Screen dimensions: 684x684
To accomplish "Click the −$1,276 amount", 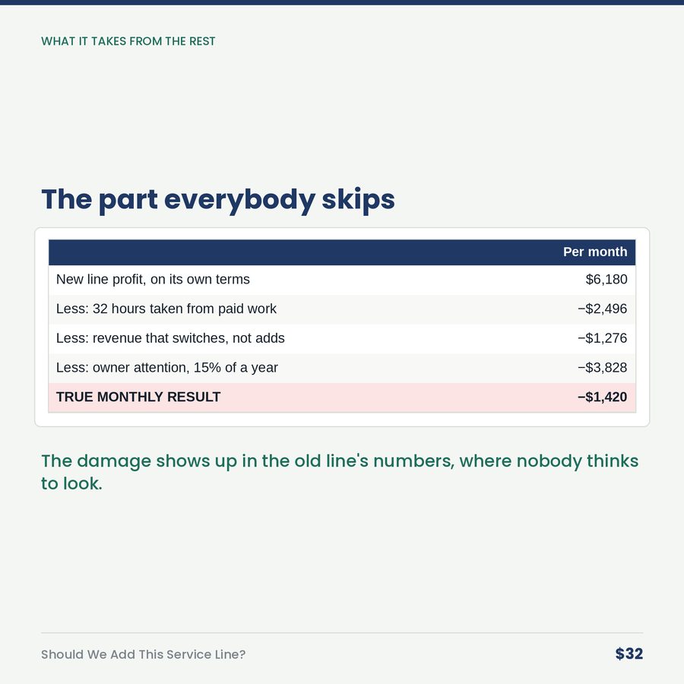I will coord(602,338).
